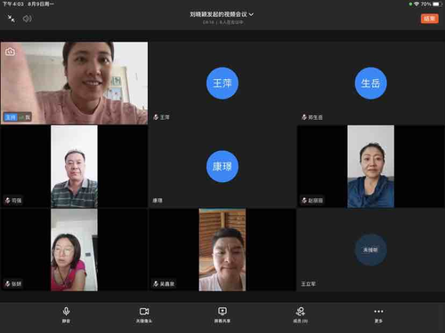The width and height of the screenshot is (445, 333).
Task: Click the muted mic icon in glasses woman's tile
Action: [7, 284]
